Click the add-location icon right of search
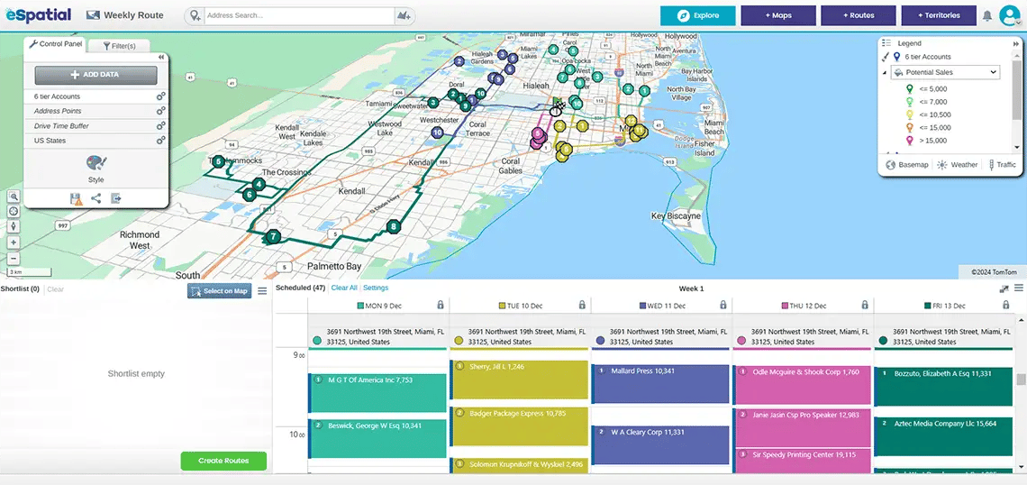1027x485 pixels. click(404, 15)
